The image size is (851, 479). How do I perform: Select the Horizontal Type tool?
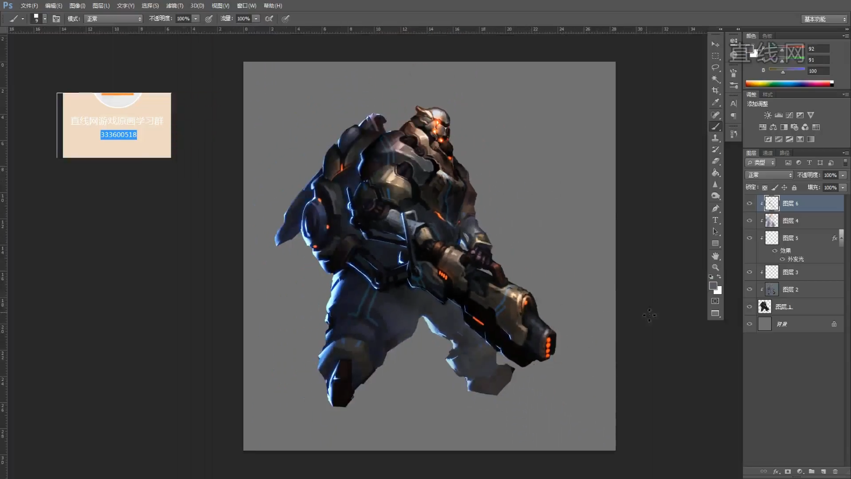715,220
